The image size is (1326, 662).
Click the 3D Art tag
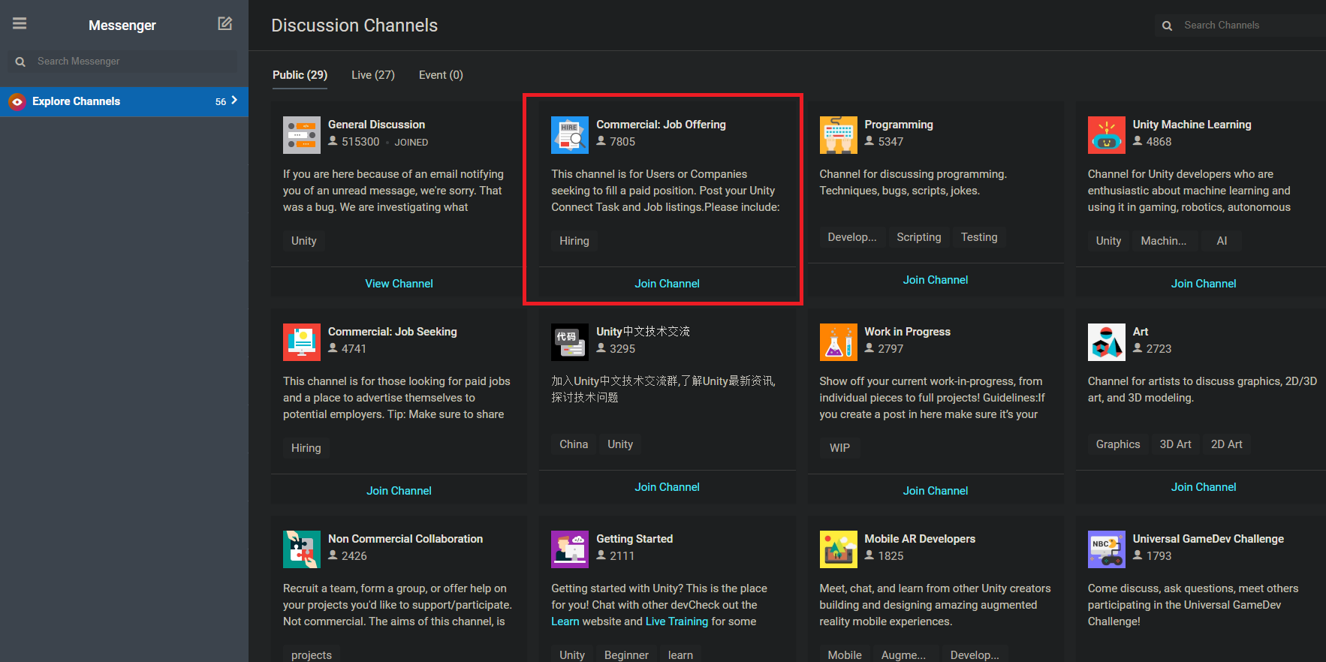pyautogui.click(x=1176, y=444)
